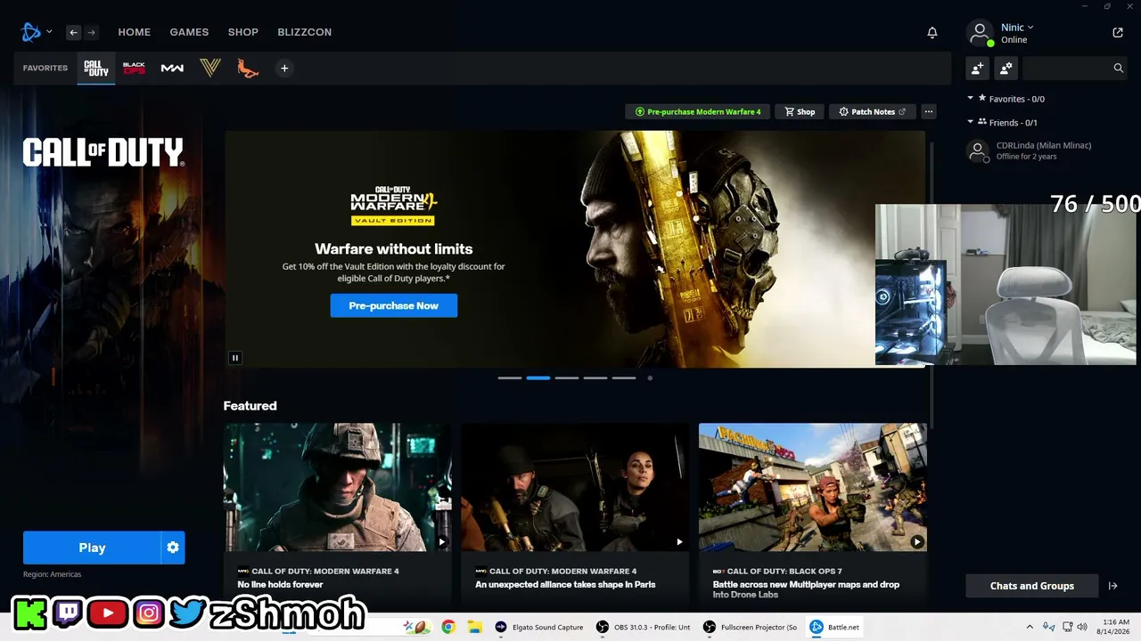Screen dimensions: 1141x641
Task: Show the fourth carousel slide
Action: click(595, 378)
